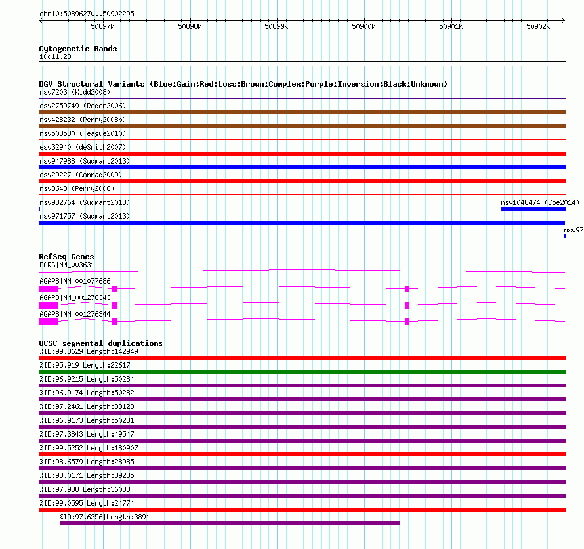This screenshot has height=549, width=584.
Task: Click the blue bar under nsv947988 (Sudmant2013)
Action: tap(302, 167)
